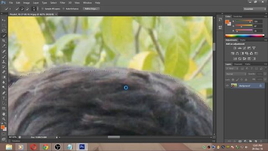The height and width of the screenshot is (151, 268).
Task: Add a Curves adjustment
Action: click(245, 48)
